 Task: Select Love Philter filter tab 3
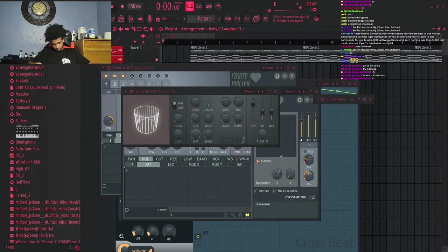point(123,84)
